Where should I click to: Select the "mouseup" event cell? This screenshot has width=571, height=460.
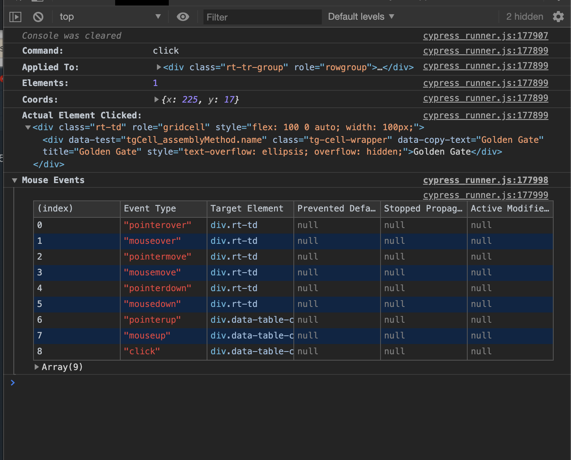[x=164, y=336]
